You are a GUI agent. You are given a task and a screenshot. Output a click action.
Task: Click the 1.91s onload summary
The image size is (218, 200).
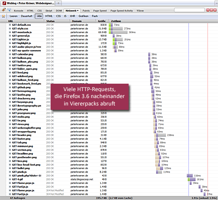coord(204,198)
